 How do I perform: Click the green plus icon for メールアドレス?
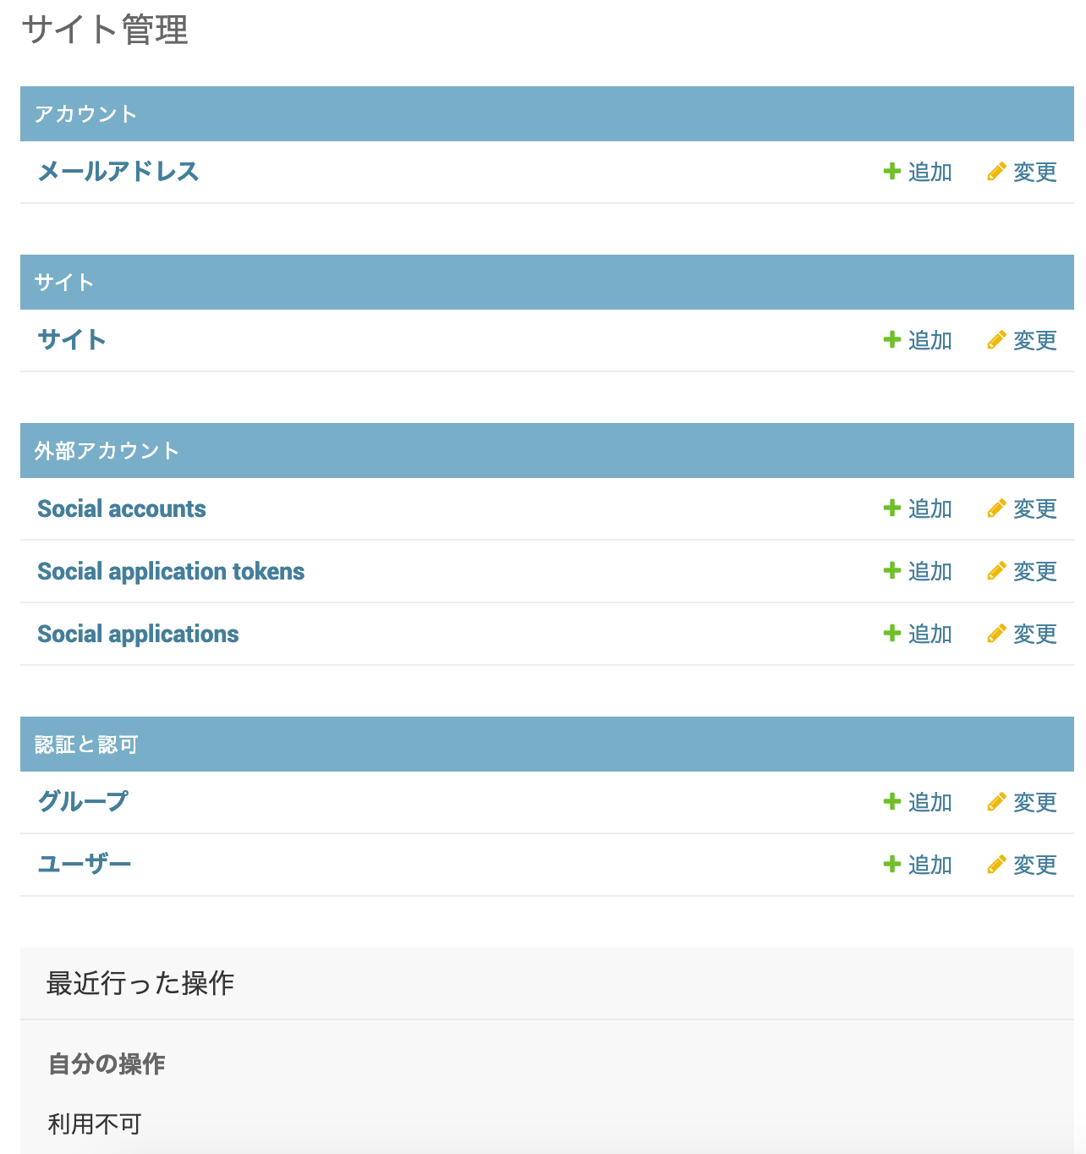[x=891, y=172]
